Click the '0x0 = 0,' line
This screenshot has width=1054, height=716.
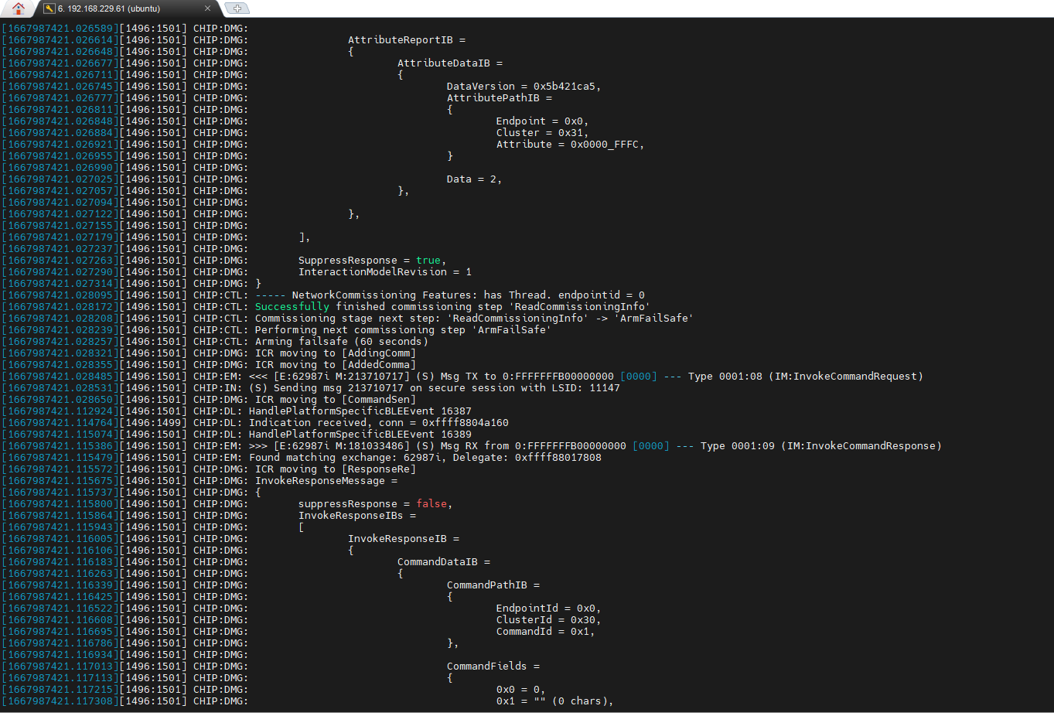(x=520, y=690)
